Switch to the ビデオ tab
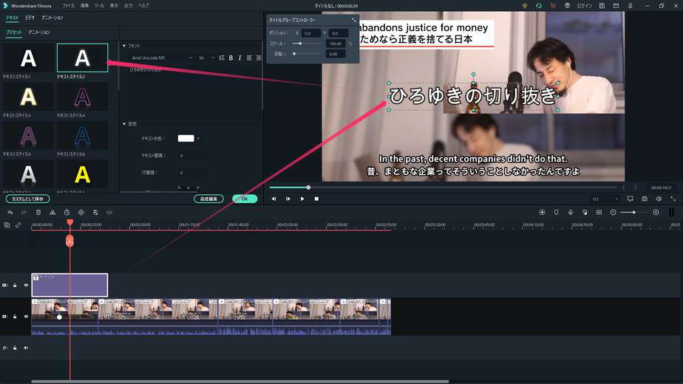 [30, 18]
